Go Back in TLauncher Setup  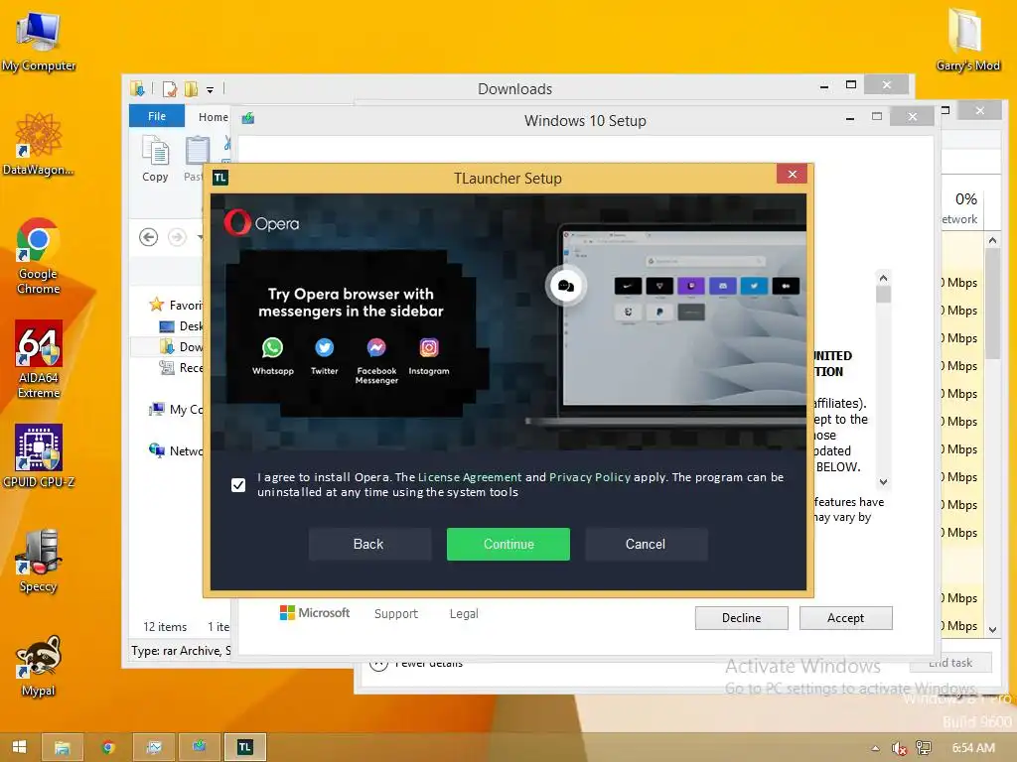tap(368, 544)
